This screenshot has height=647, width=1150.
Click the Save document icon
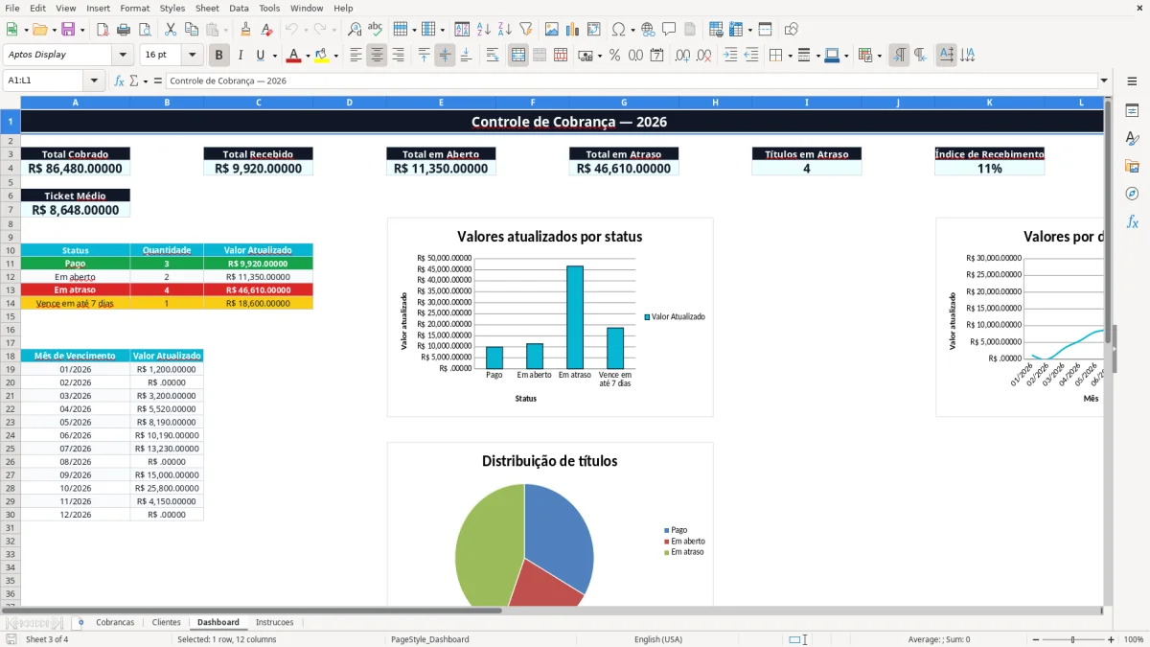coord(68,30)
